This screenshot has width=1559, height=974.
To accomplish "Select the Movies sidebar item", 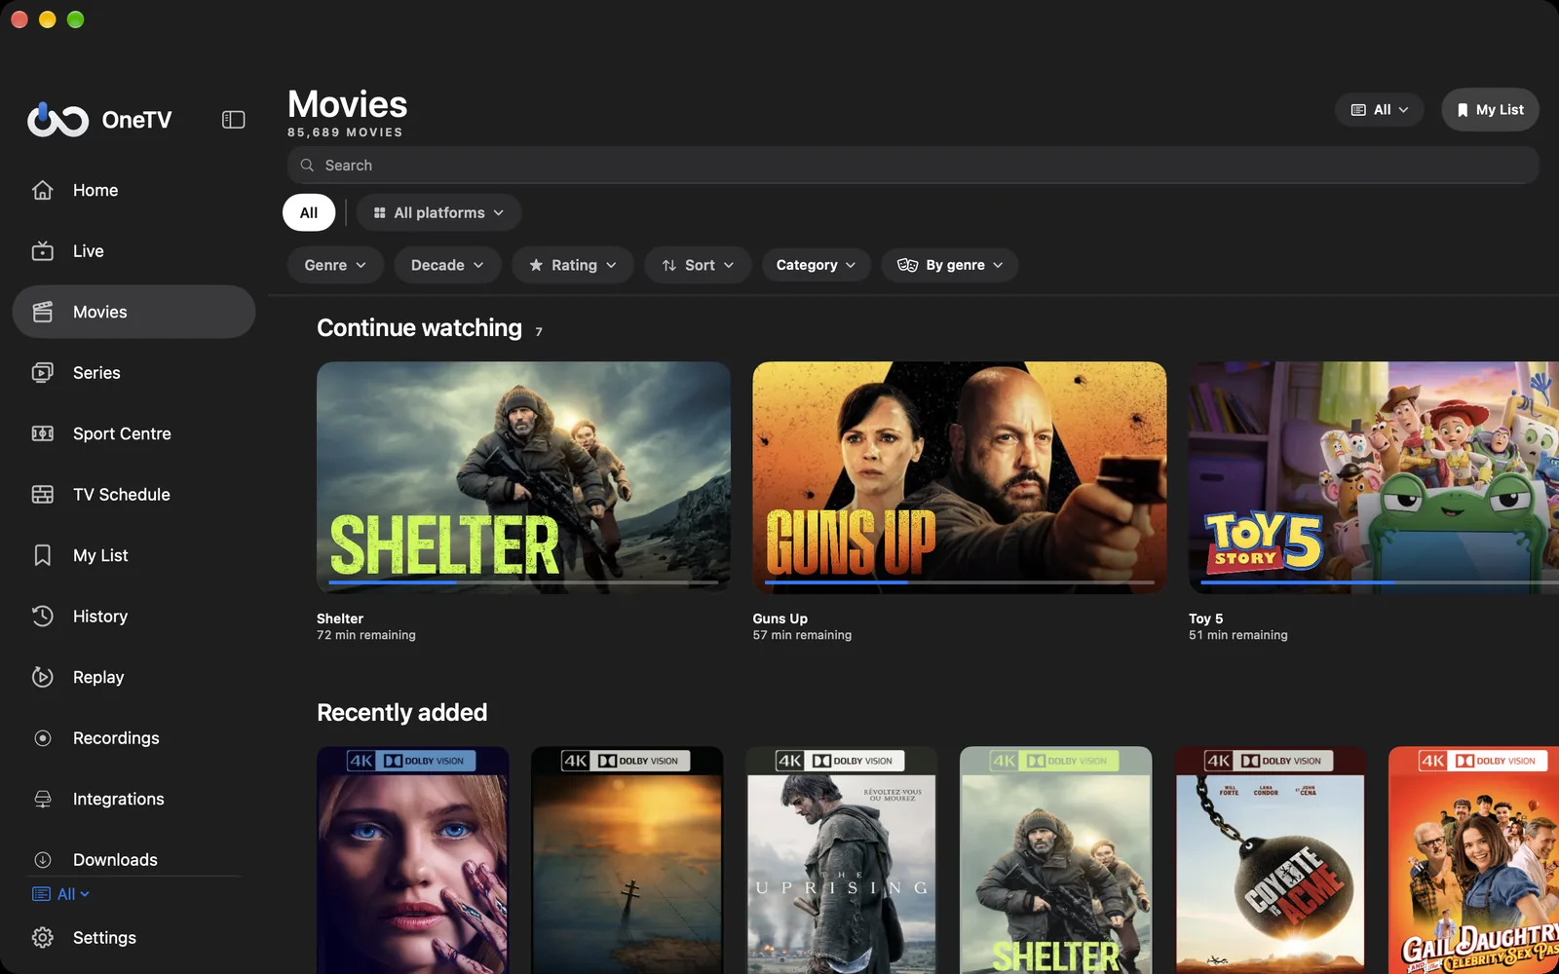I will 133,312.
